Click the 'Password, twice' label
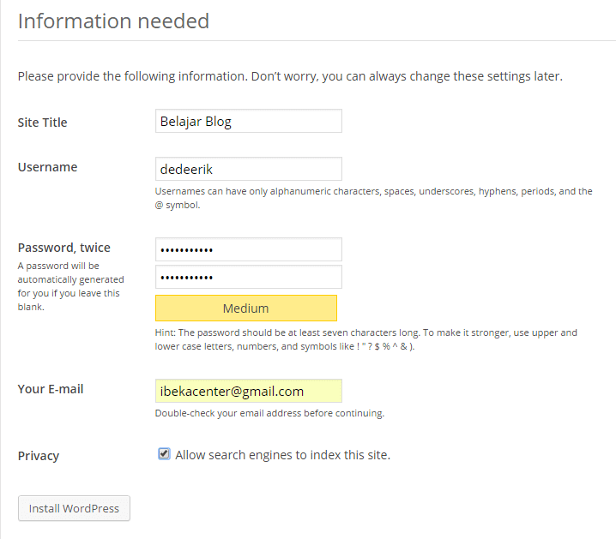Image resolution: width=616 pixels, height=539 pixels. tap(63, 248)
